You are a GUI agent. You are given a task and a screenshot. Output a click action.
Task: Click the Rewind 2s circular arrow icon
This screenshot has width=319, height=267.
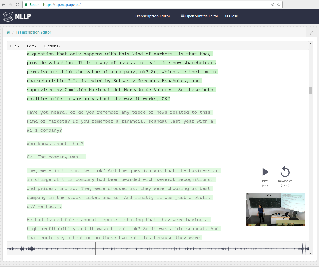(x=285, y=172)
